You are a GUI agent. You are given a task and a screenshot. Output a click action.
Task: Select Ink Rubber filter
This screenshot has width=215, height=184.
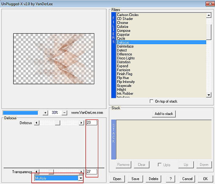click(x=161, y=94)
